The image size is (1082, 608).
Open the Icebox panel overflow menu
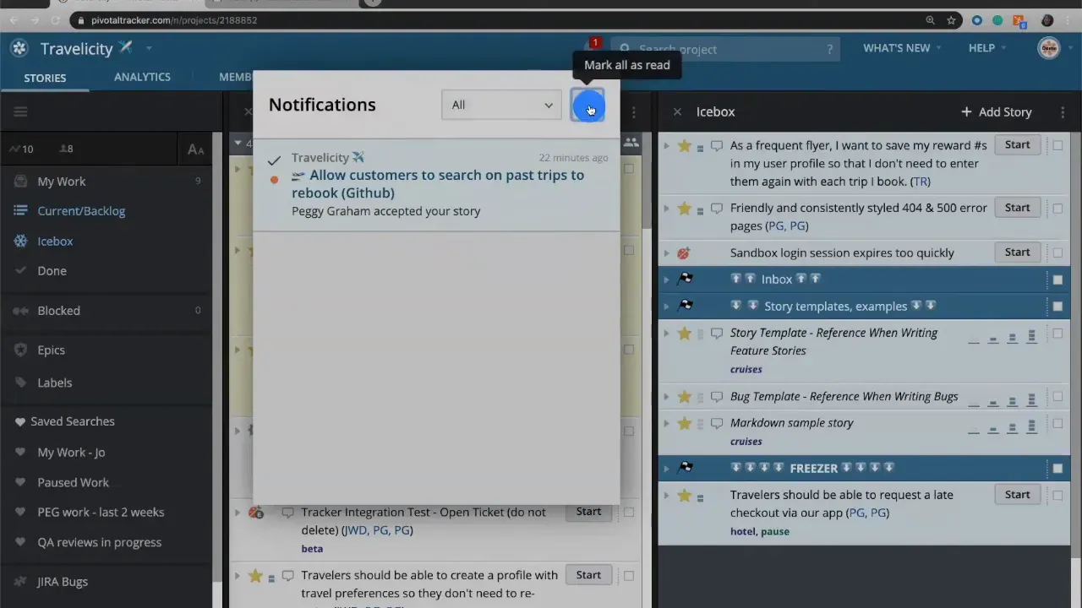[x=1062, y=111]
